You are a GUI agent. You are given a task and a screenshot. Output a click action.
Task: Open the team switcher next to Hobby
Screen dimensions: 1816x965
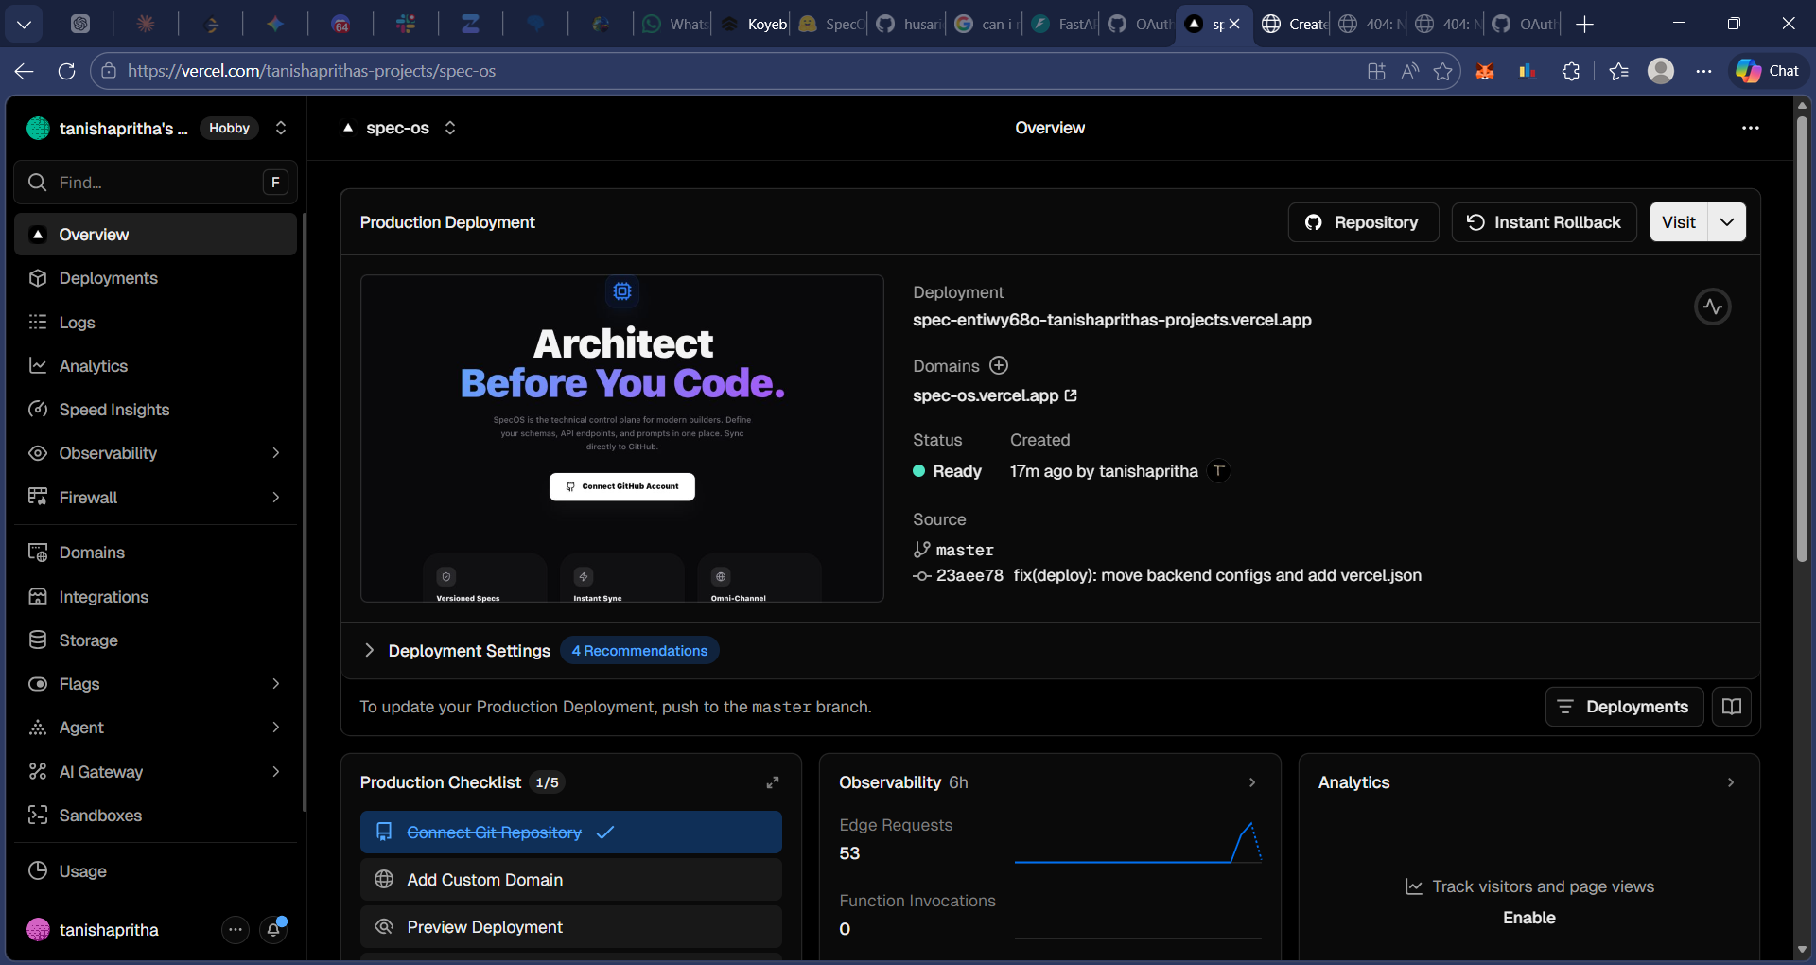click(281, 128)
